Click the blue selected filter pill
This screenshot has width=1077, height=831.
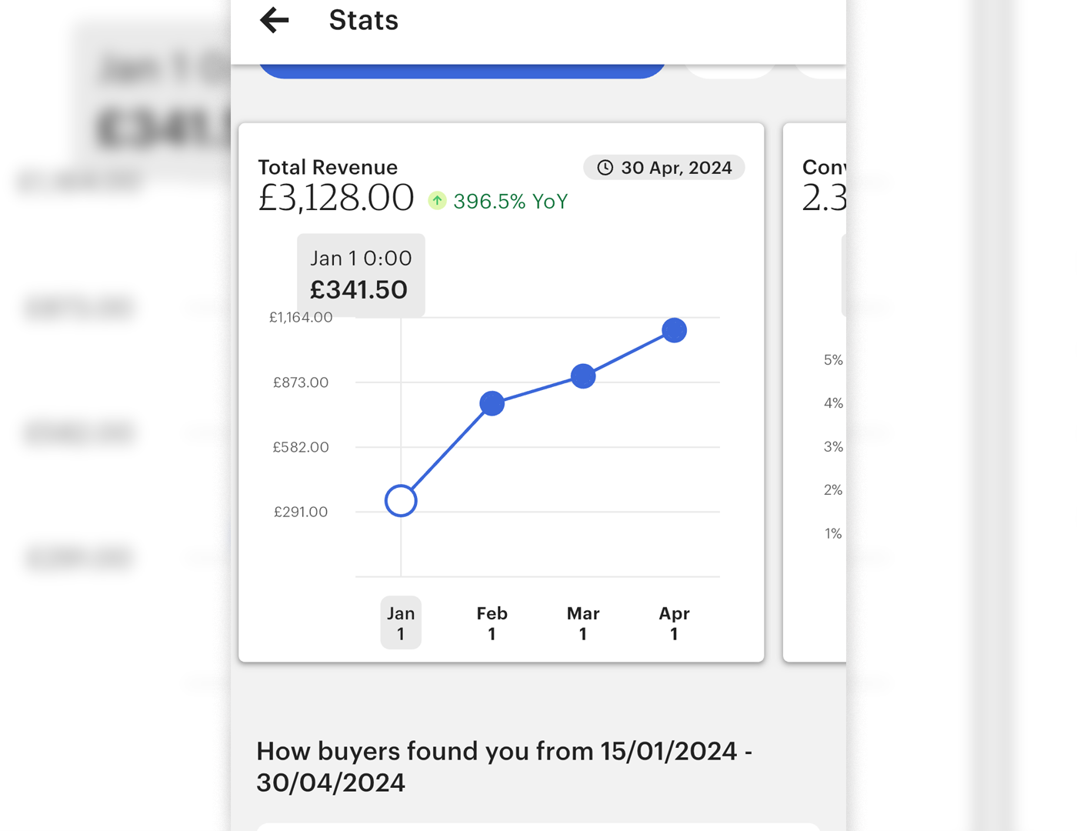coord(462,71)
